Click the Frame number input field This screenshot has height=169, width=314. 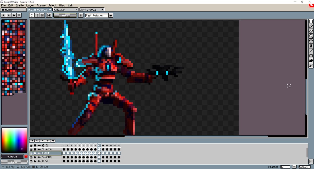point(285,167)
